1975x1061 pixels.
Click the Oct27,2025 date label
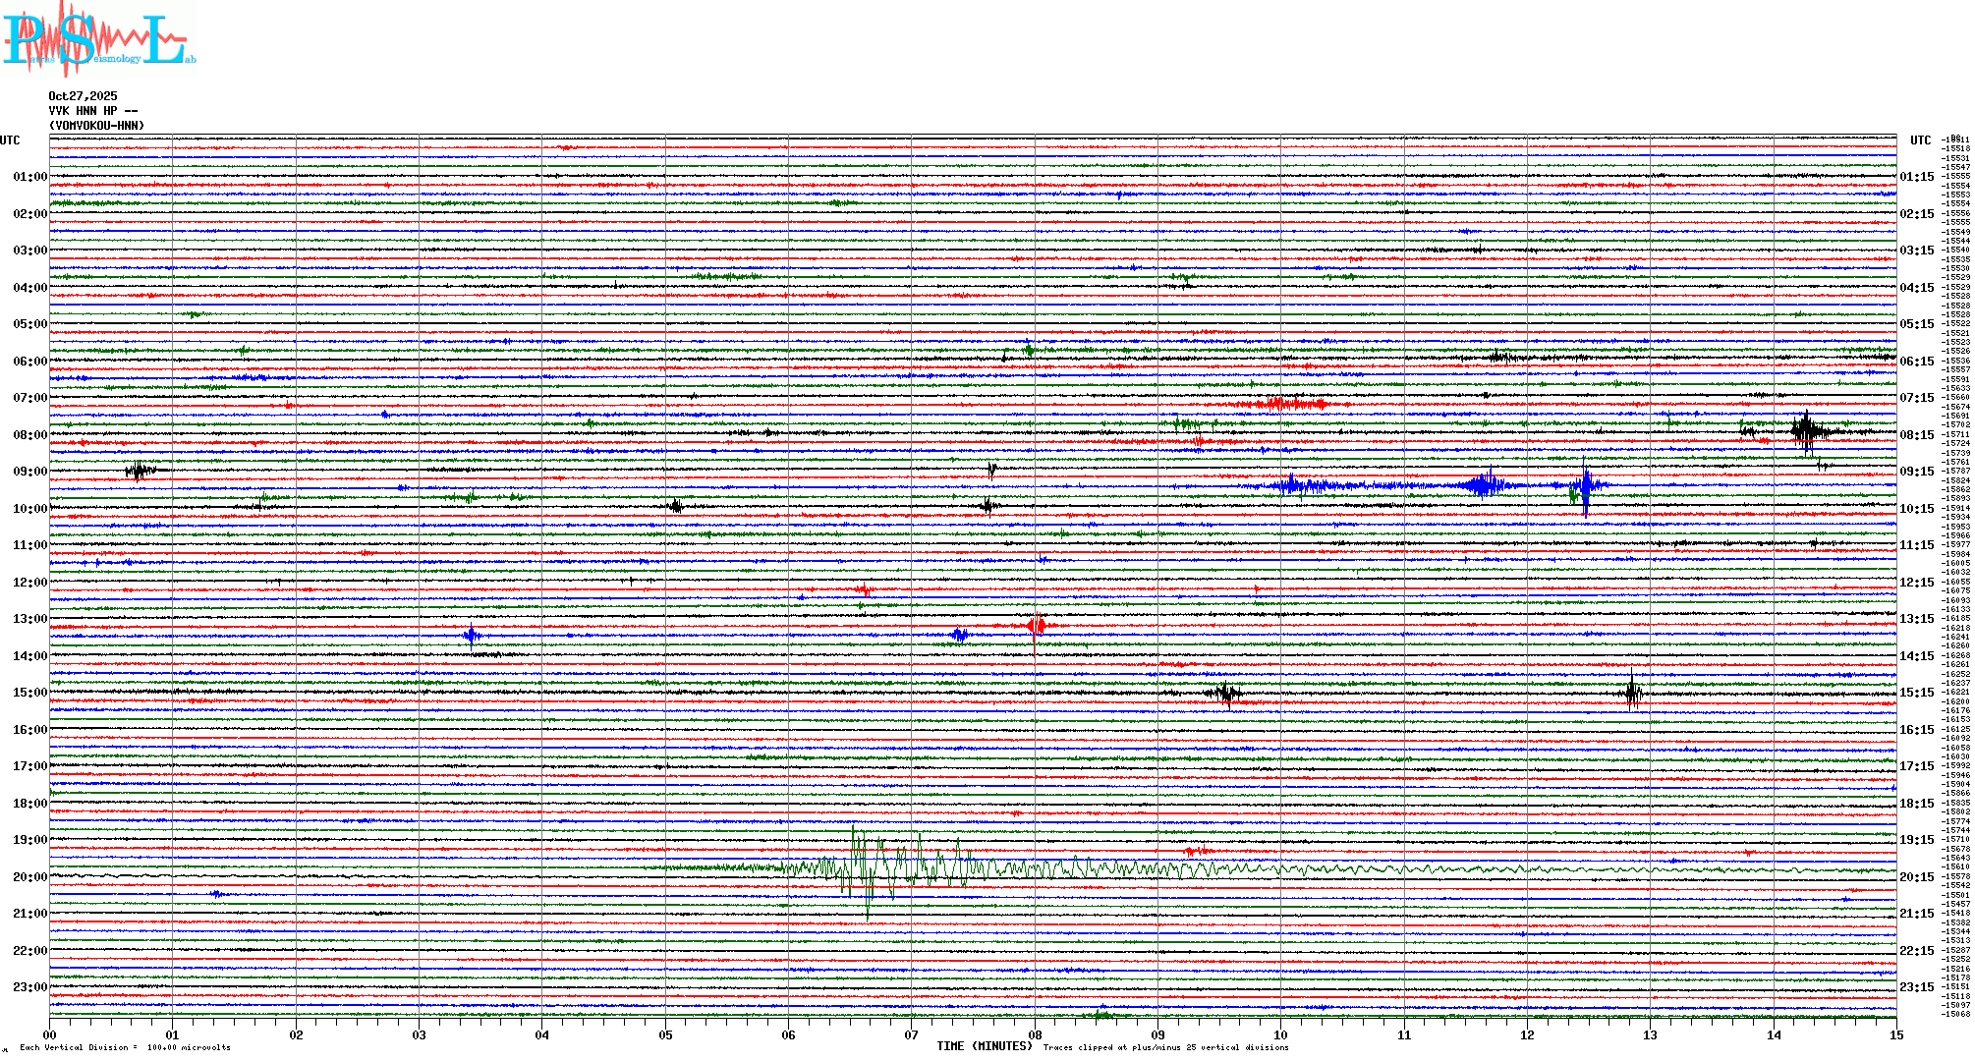[83, 96]
